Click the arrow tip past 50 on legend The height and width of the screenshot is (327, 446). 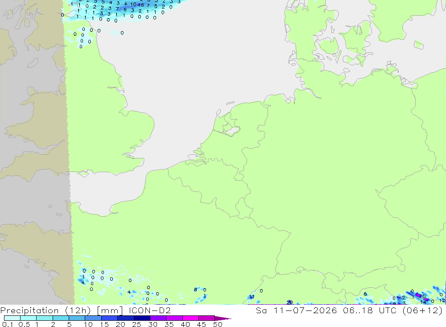[223, 318]
